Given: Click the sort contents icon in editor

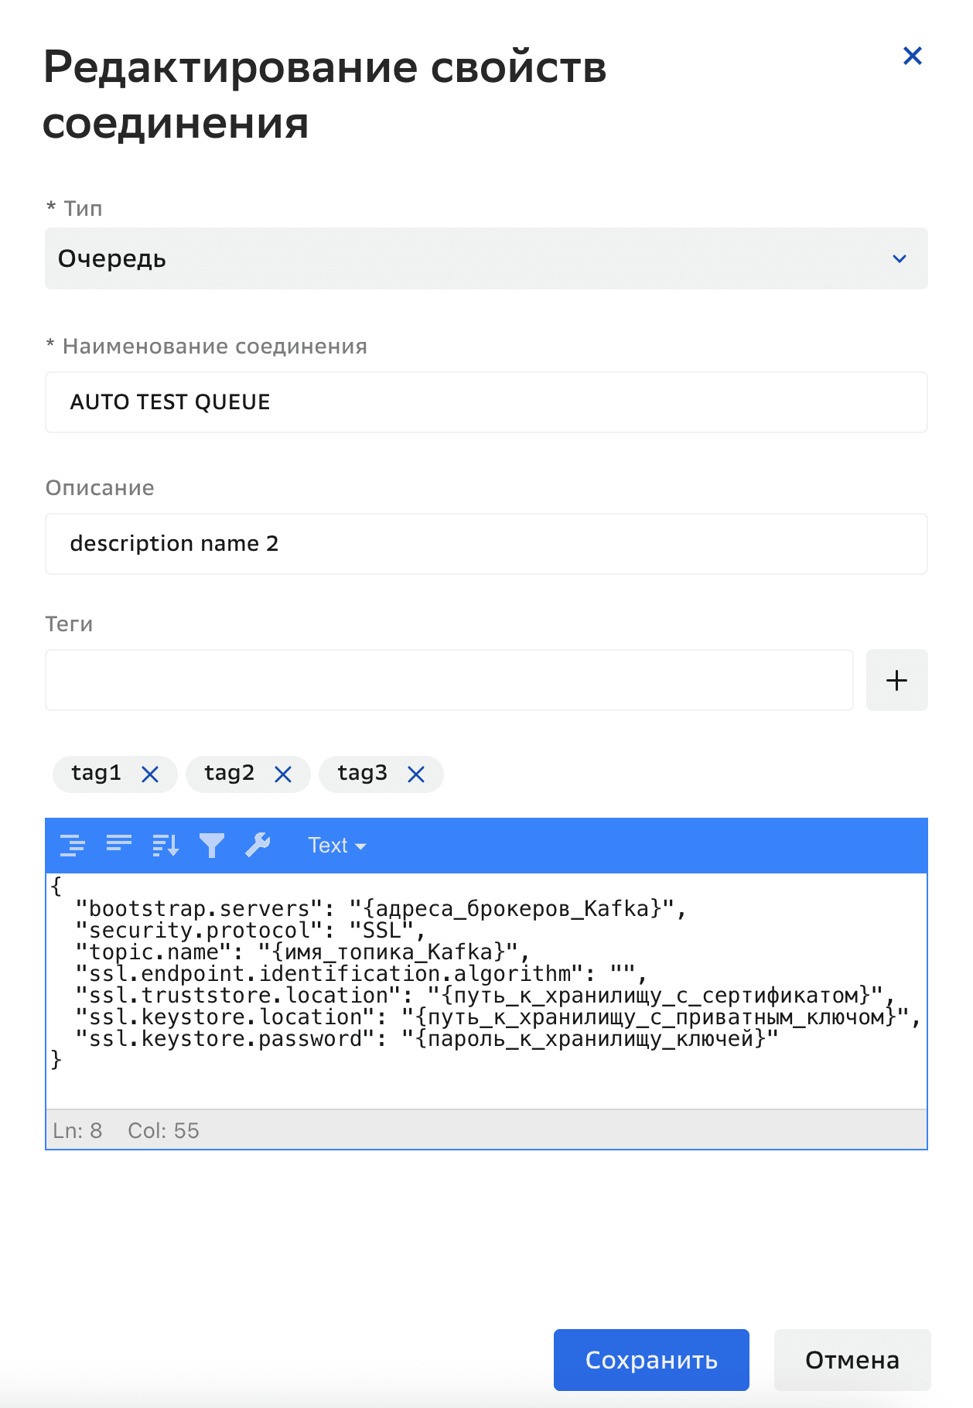Looking at the screenshot, I should (166, 846).
